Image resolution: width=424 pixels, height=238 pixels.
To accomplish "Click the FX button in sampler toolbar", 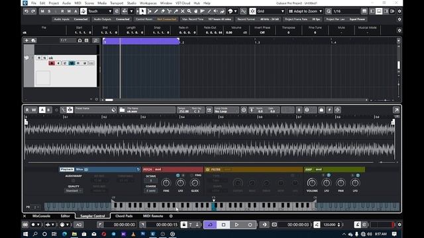I will click(209, 110).
